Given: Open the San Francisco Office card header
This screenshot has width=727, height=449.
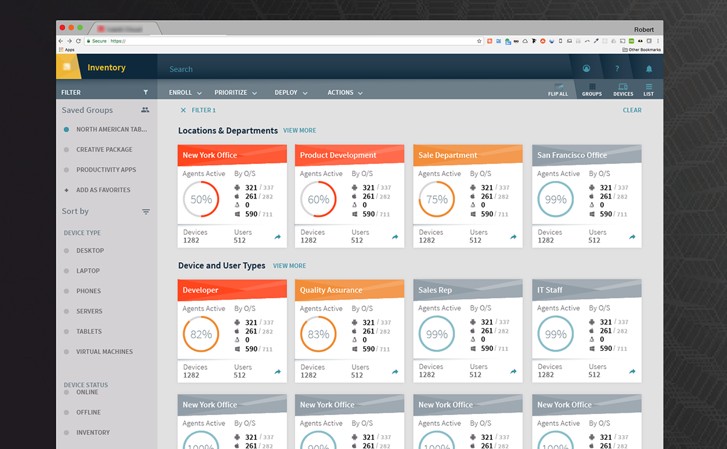Looking at the screenshot, I should tap(586, 156).
